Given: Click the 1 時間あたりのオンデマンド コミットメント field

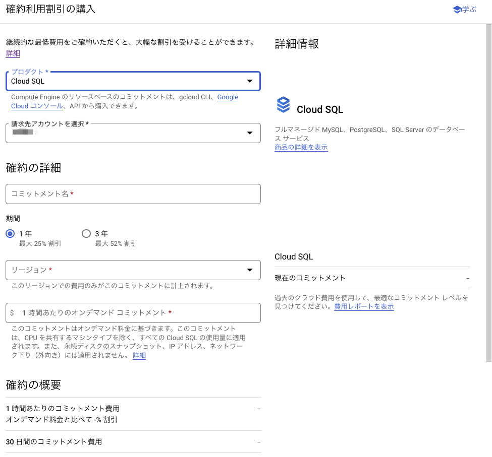Looking at the screenshot, I should coord(133,312).
